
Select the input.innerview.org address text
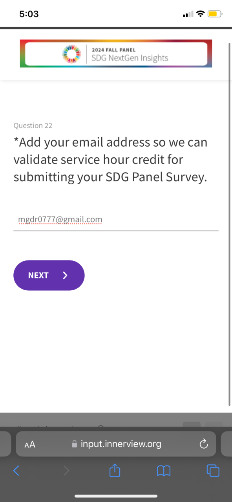(121, 444)
